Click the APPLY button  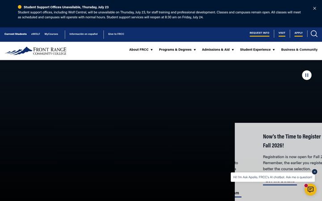(298, 33)
